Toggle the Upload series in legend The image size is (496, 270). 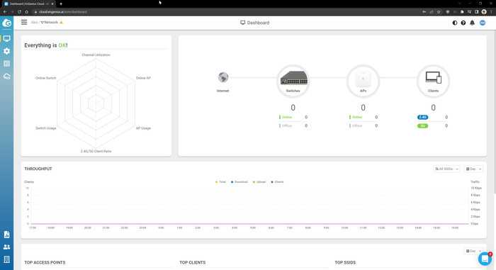click(x=259, y=182)
